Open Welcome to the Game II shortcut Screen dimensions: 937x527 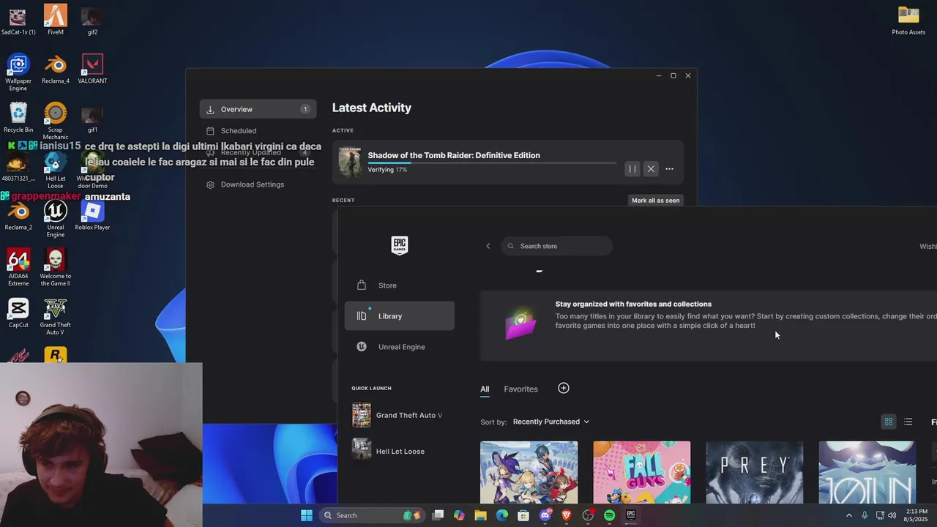[55, 267]
